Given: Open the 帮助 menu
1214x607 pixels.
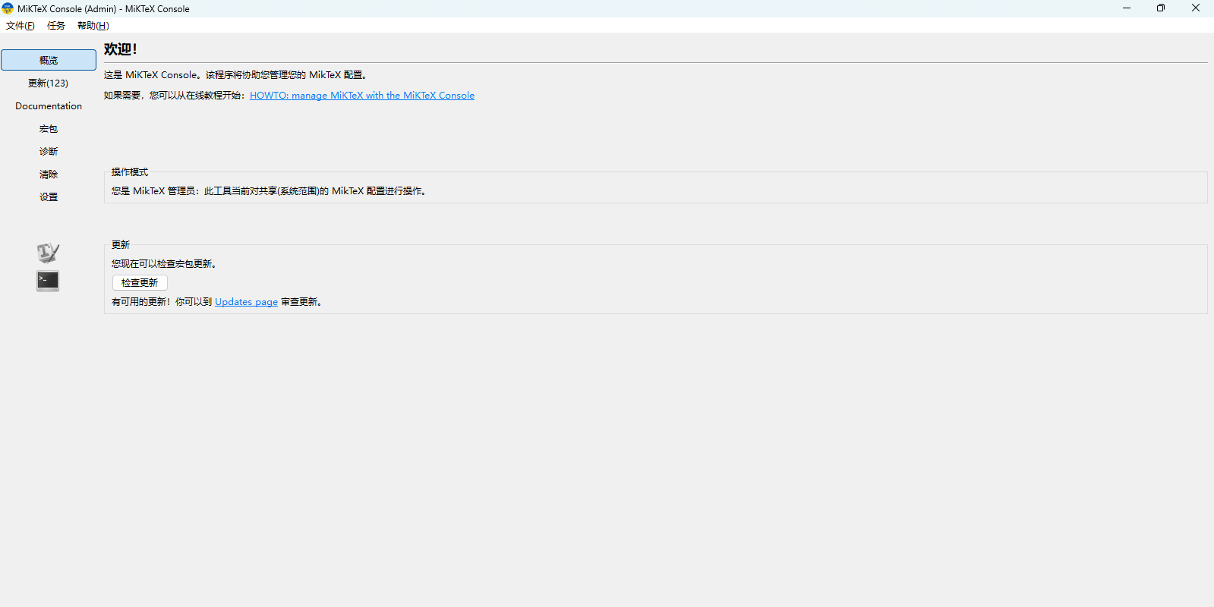Looking at the screenshot, I should tap(93, 26).
